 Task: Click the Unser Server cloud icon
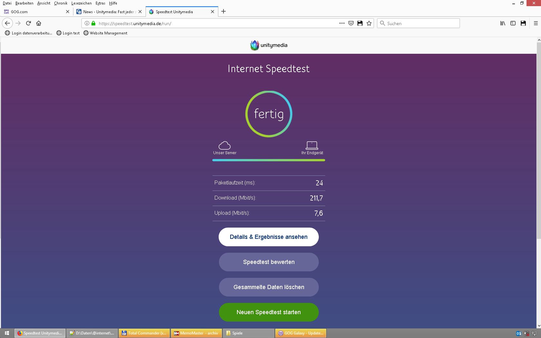pyautogui.click(x=224, y=145)
